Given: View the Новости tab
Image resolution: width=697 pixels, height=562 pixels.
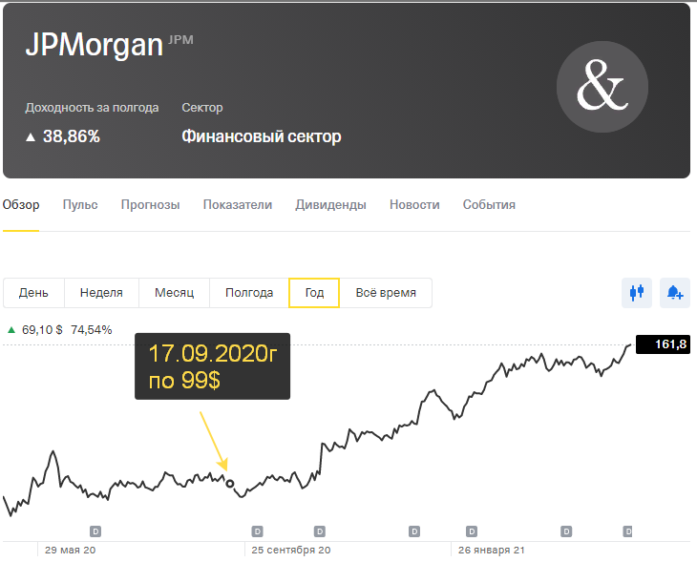Looking at the screenshot, I should tap(414, 204).
